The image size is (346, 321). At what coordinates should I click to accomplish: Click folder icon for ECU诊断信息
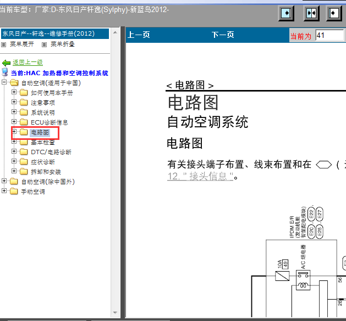coord(24,122)
